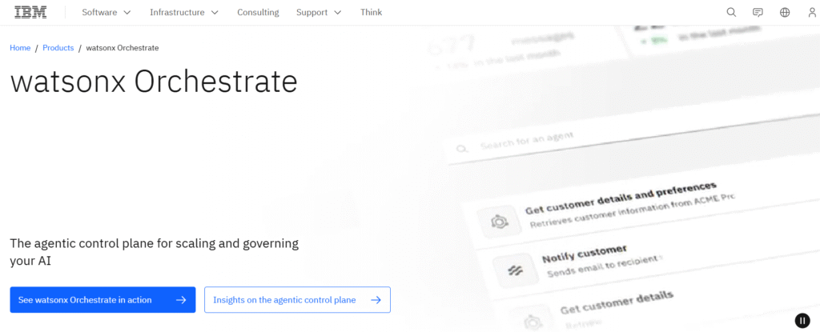Click Insights on the agentic control plane button
820x332 pixels.
pos(297,299)
